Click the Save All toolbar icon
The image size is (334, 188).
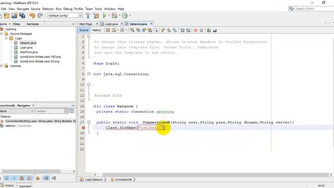point(22,16)
